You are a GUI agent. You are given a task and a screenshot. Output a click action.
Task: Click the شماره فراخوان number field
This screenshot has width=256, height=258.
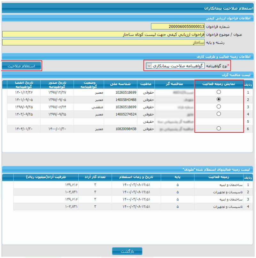pos(178,27)
